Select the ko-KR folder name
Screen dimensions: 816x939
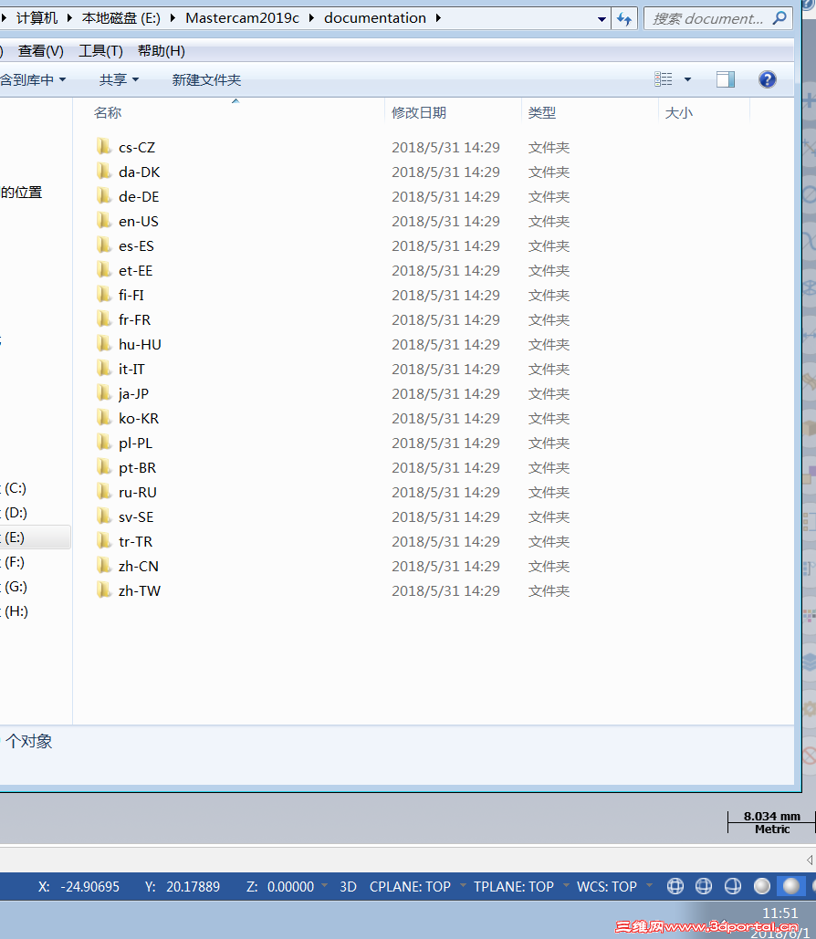[139, 418]
